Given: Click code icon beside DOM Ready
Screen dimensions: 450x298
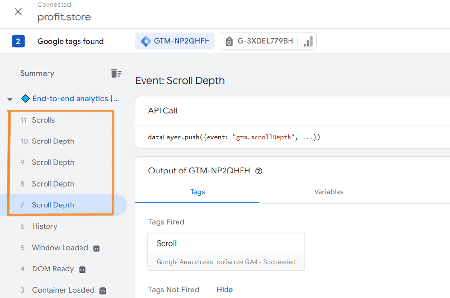Looking at the screenshot, I should tap(82, 269).
